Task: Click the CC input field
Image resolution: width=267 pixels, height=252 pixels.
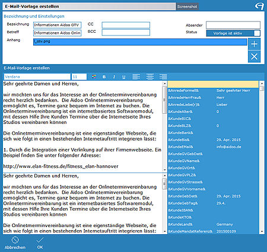Action: pyautogui.click(x=126, y=25)
